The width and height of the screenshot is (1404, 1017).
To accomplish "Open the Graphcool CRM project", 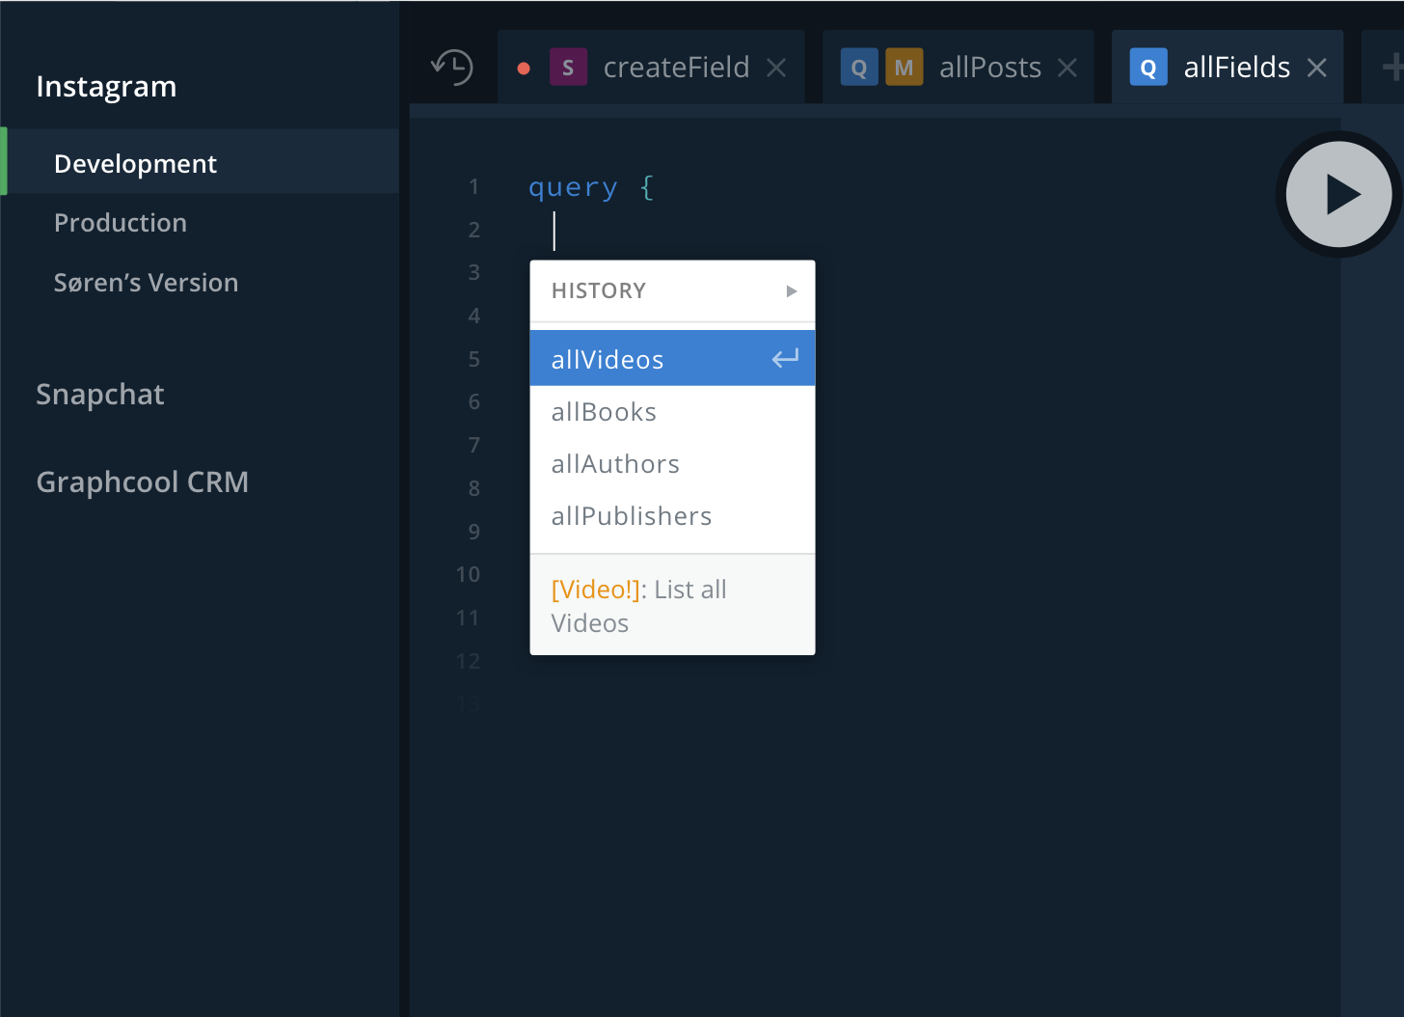I will 143,481.
